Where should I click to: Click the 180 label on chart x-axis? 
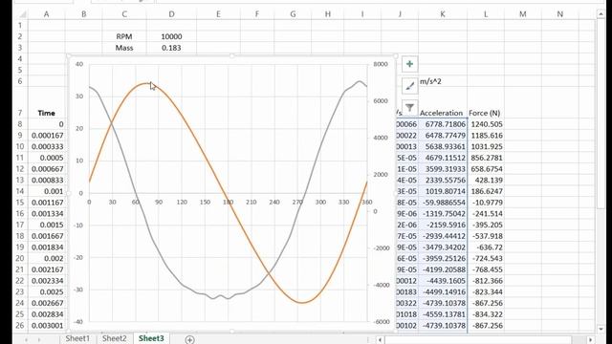228,202
